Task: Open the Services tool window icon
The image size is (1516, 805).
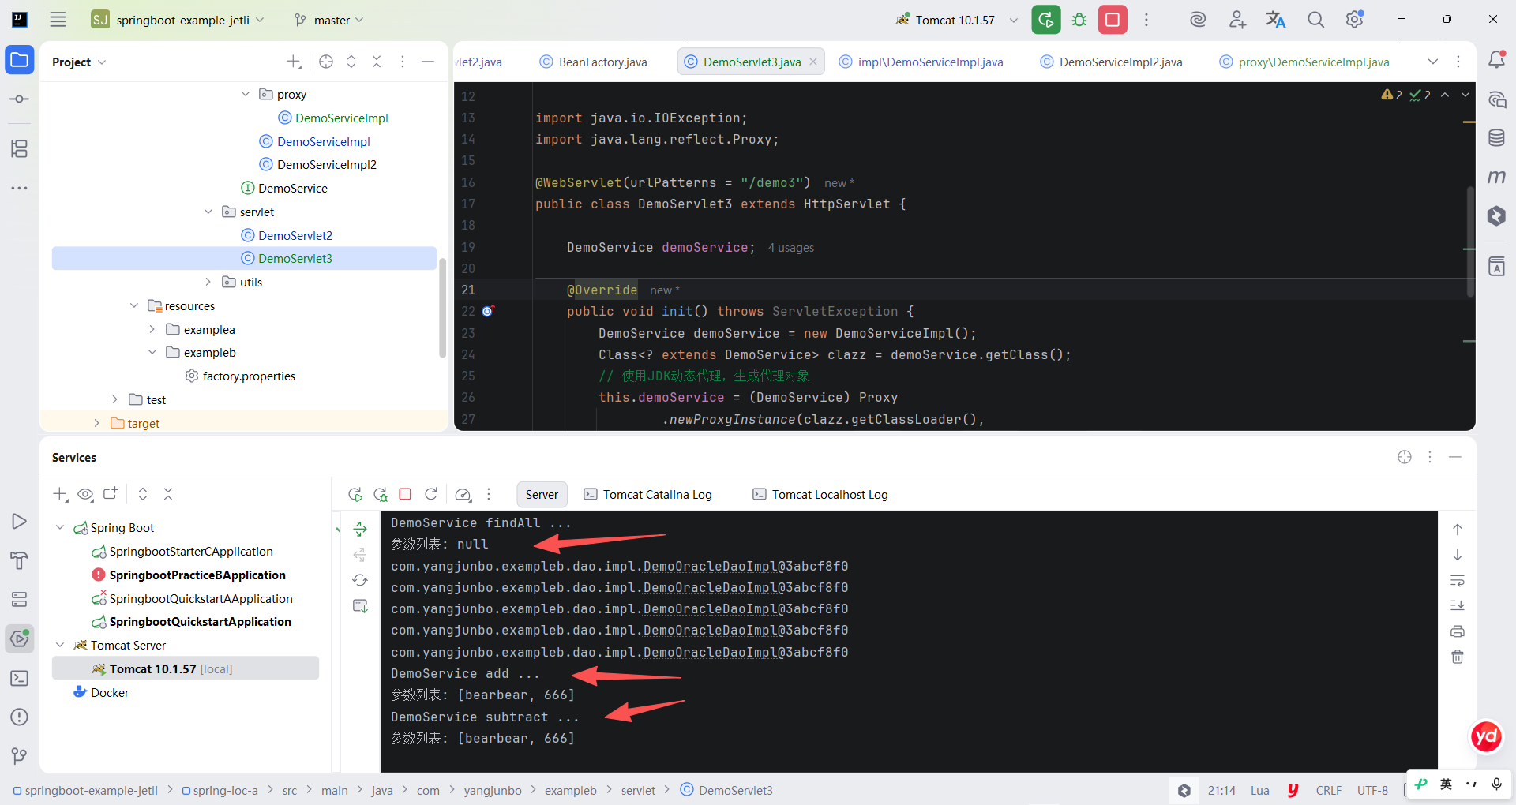Action: point(20,638)
